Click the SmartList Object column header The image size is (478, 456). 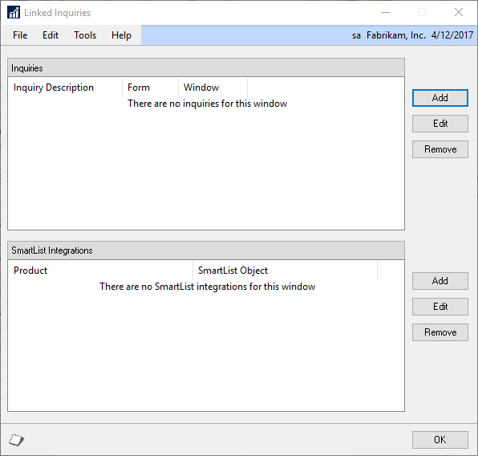coord(285,271)
